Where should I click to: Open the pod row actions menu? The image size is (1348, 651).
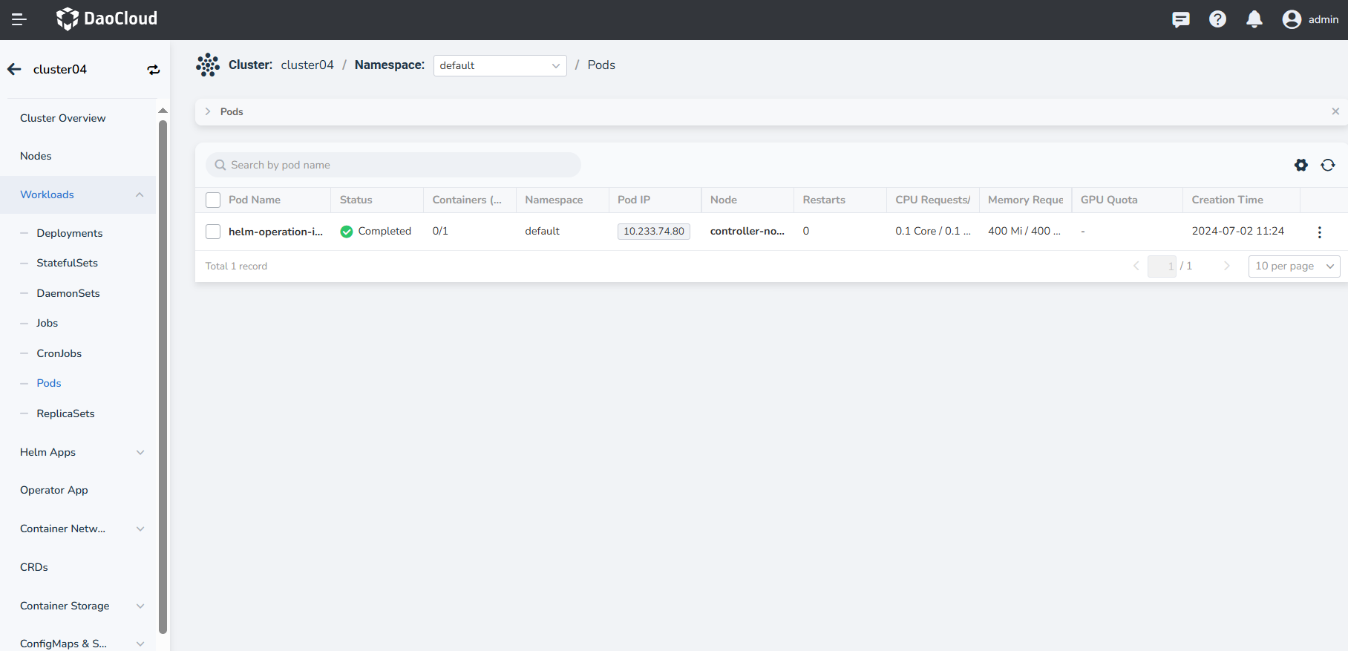coord(1319,232)
